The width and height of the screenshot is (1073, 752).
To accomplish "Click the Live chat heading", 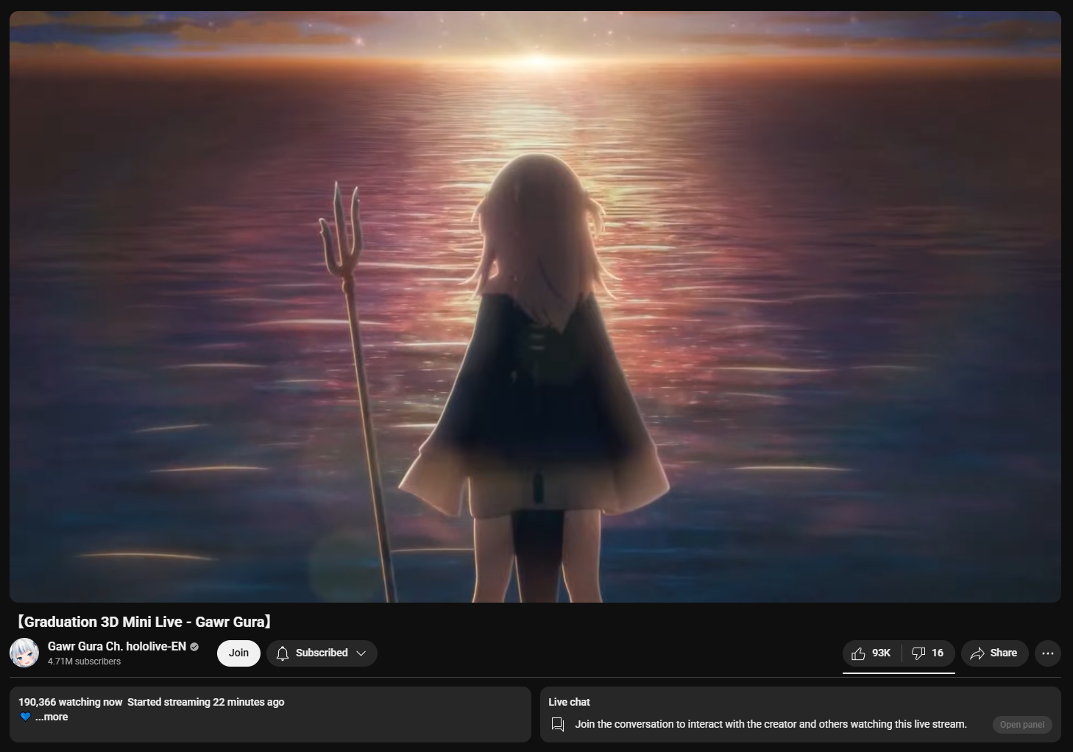I will (x=570, y=702).
